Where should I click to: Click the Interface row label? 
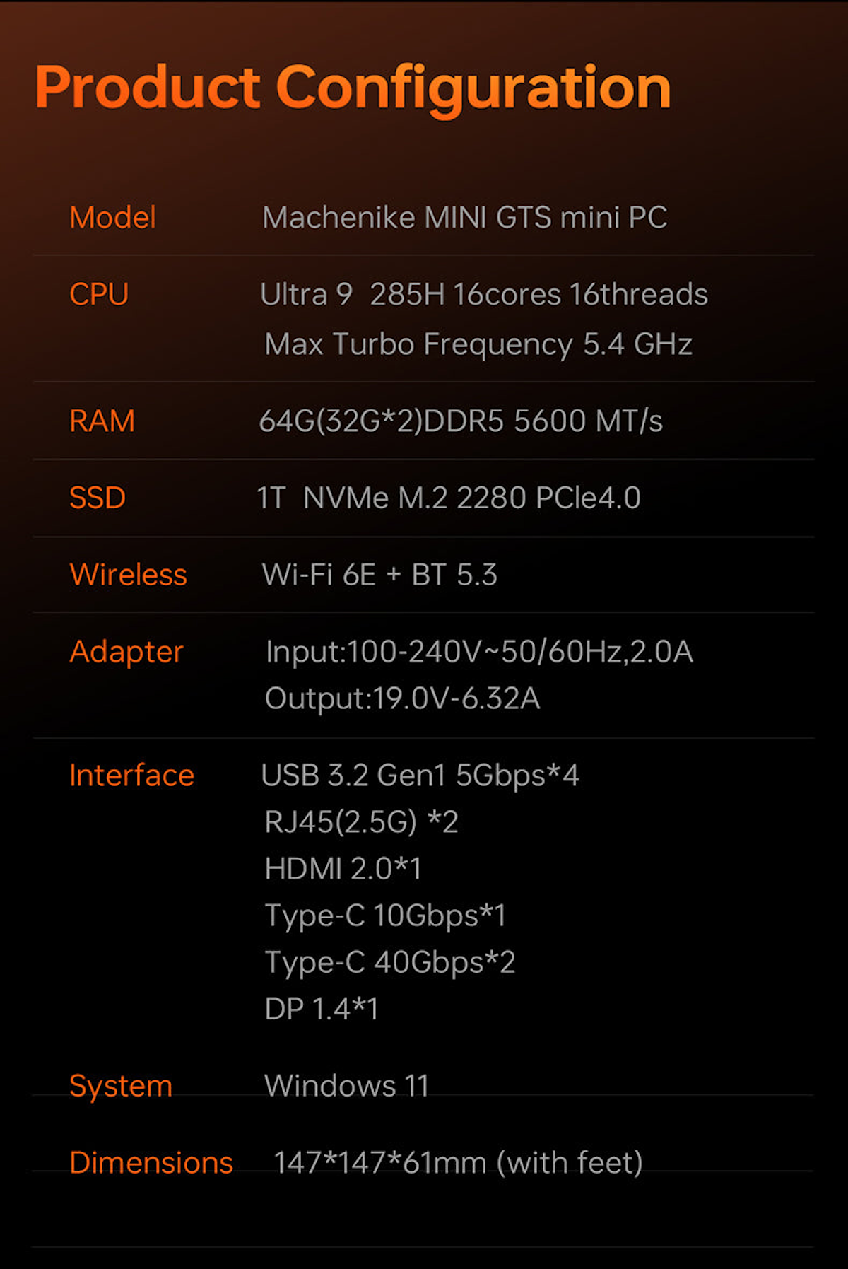point(131,776)
